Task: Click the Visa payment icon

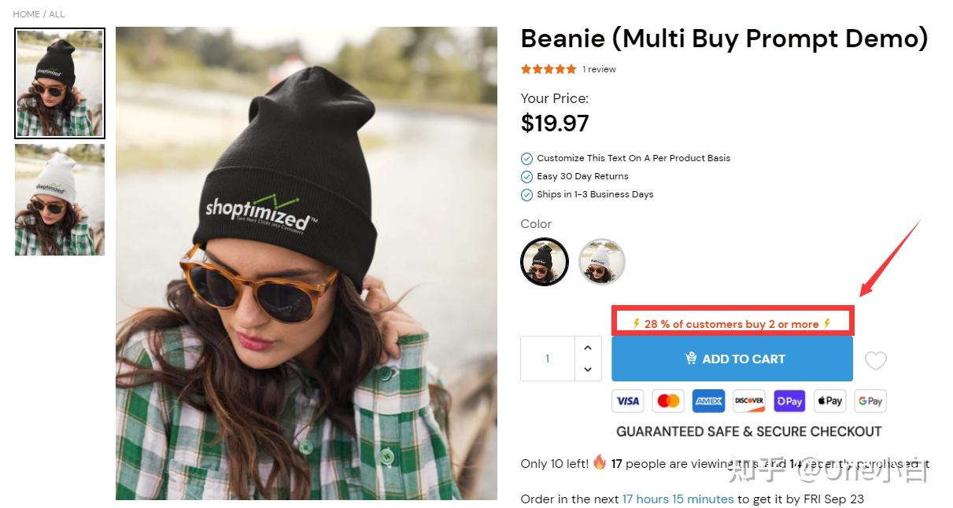Action: [x=627, y=401]
